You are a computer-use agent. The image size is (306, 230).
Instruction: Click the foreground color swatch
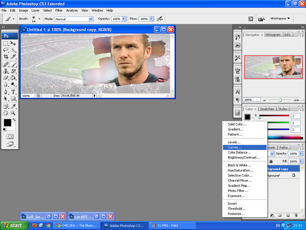tap(7, 123)
